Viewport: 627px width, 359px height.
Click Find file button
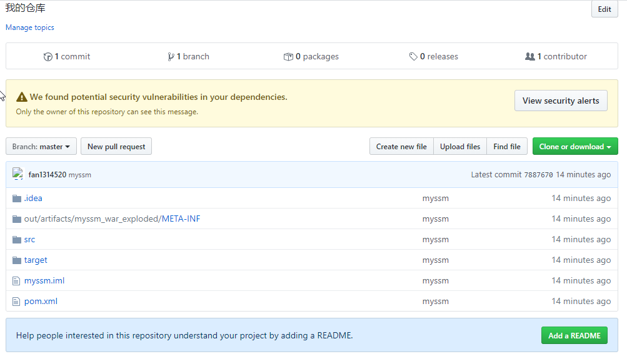click(506, 147)
